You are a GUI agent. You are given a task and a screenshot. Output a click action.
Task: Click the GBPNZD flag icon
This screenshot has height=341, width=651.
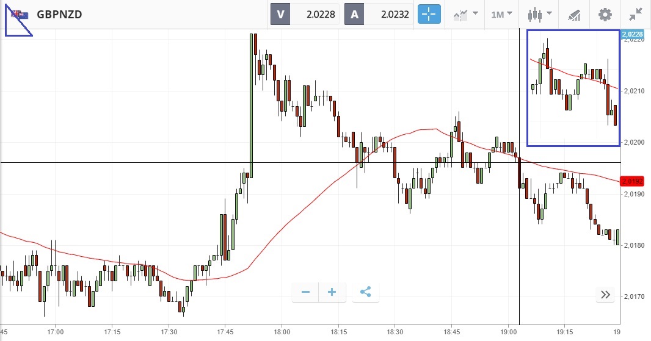click(x=20, y=14)
